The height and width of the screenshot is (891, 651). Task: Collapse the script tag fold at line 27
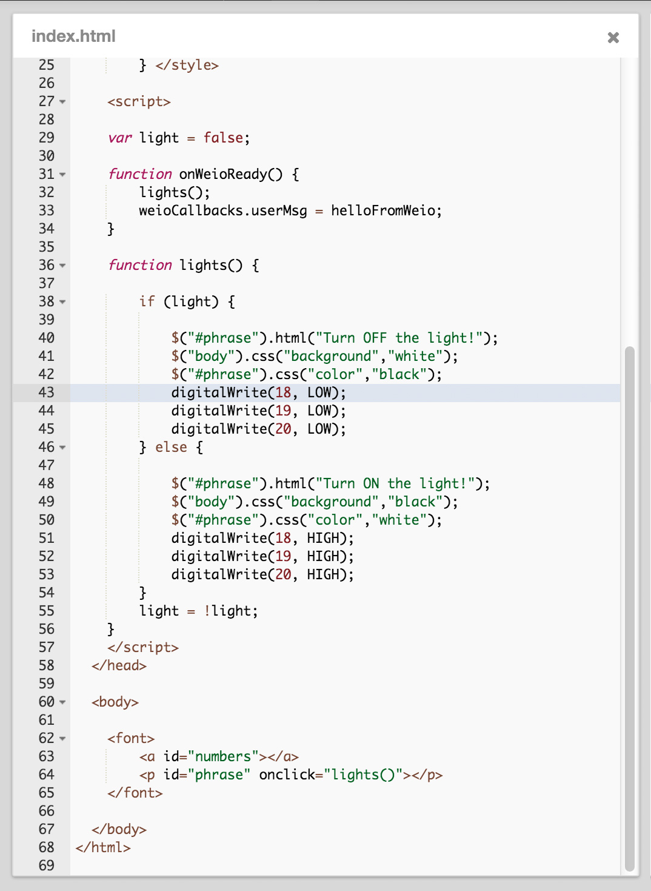click(62, 102)
